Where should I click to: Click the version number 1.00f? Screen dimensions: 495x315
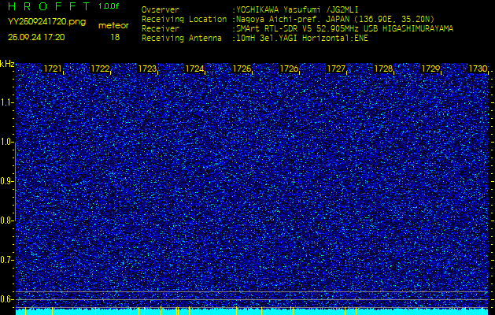[109, 6]
